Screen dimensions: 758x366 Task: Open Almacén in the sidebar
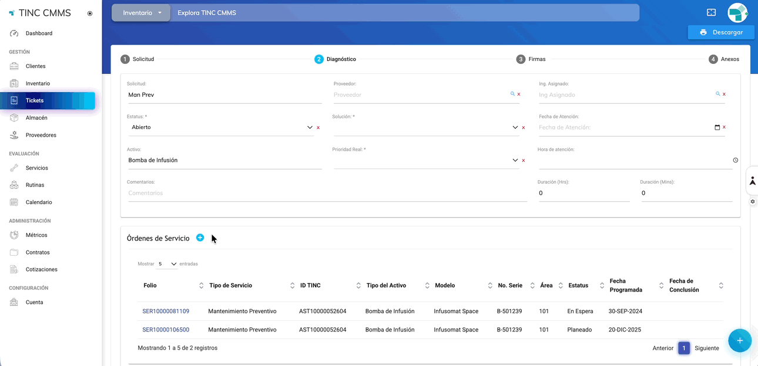36,118
